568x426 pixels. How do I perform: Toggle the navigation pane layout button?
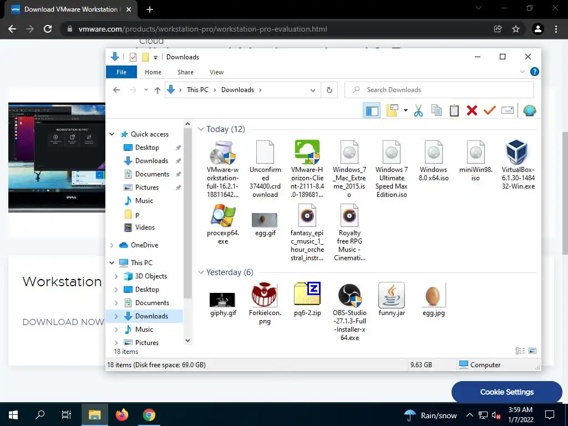click(x=372, y=110)
